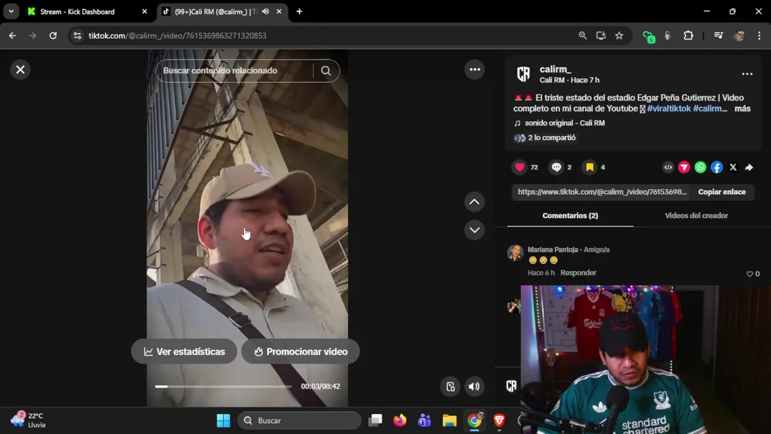Click the install app icon
Screen dimensions: 771x434
pyautogui.click(x=601, y=36)
